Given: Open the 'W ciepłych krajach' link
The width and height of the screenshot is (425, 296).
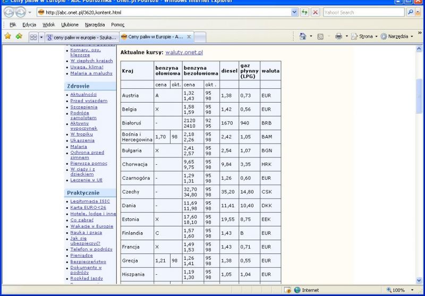Looking at the screenshot, I should coord(91,61).
